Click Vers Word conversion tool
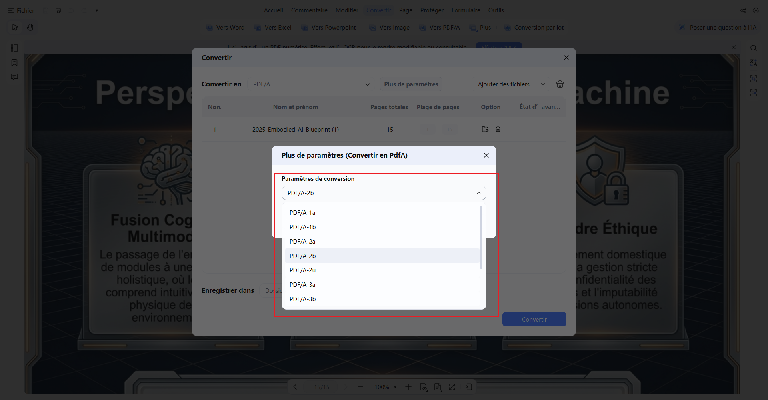The width and height of the screenshot is (768, 400). point(225,28)
